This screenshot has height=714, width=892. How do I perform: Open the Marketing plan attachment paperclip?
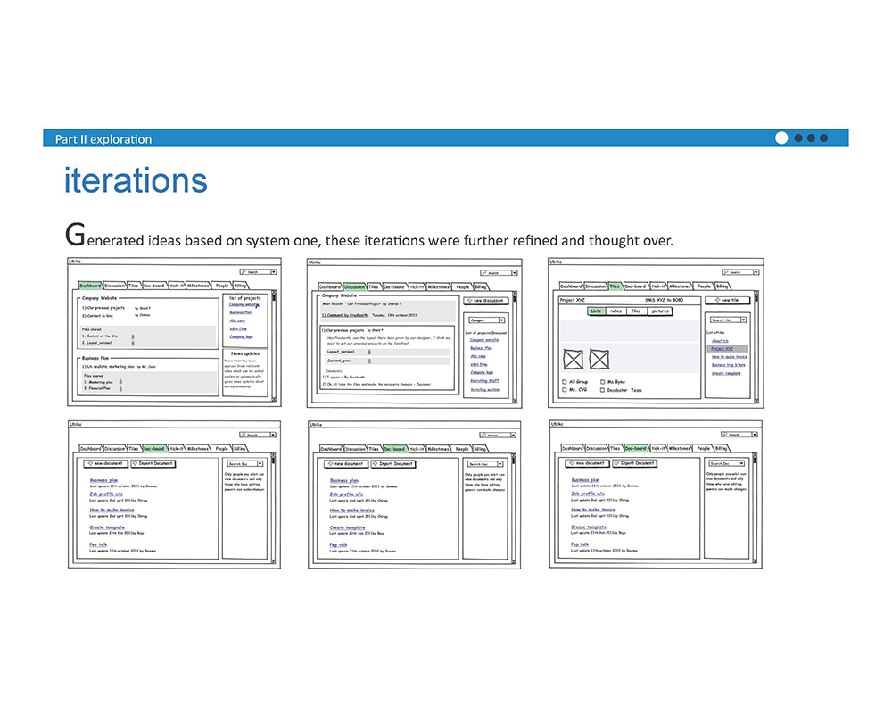tap(120, 382)
